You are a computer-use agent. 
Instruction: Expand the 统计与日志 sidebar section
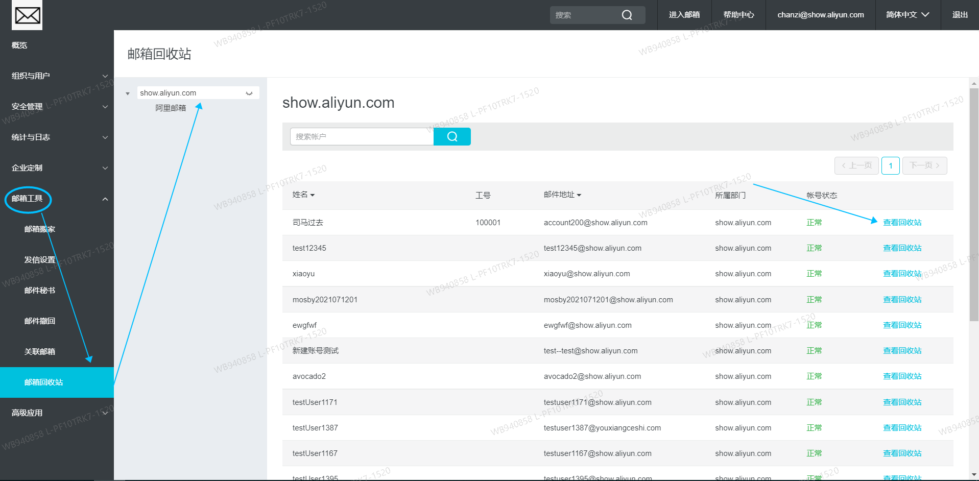coord(57,137)
